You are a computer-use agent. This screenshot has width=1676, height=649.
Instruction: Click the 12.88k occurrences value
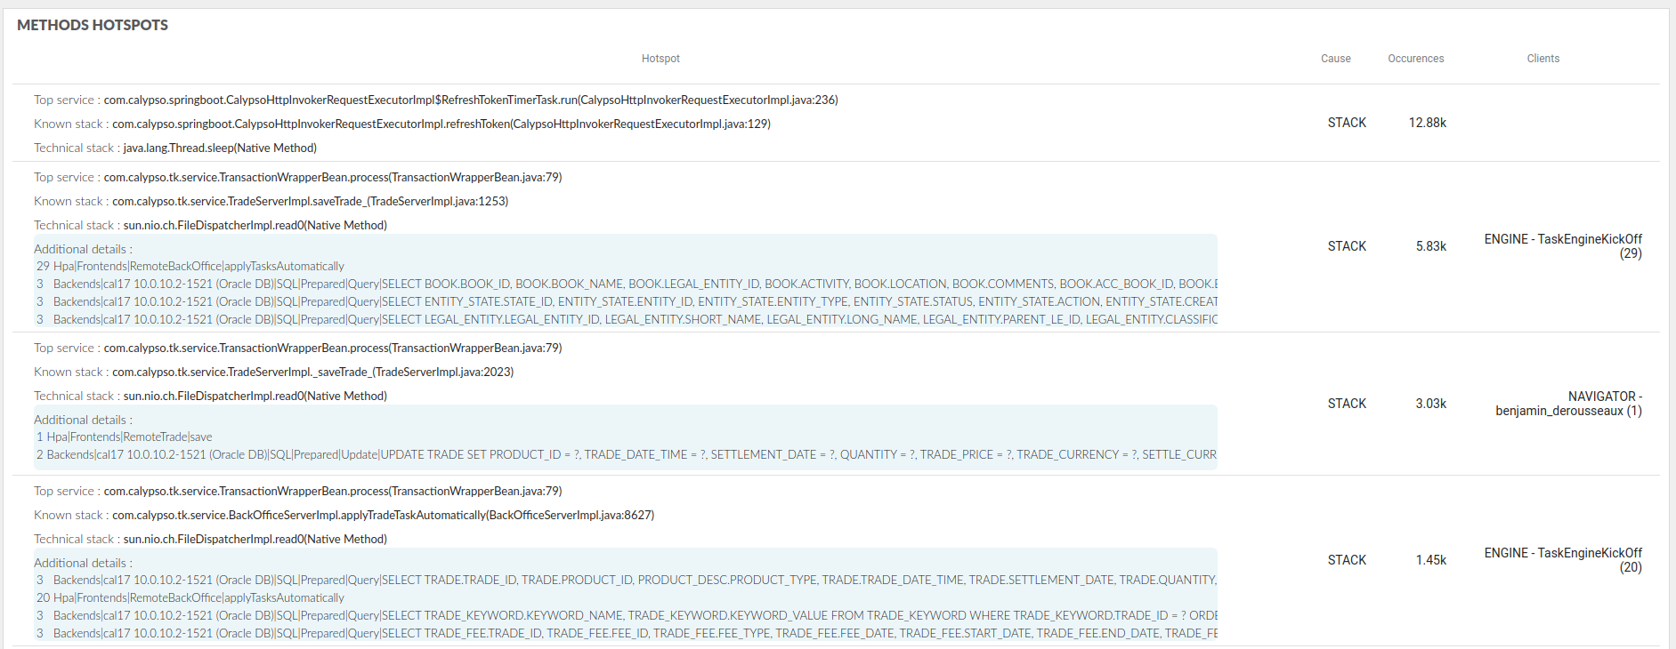pos(1427,123)
